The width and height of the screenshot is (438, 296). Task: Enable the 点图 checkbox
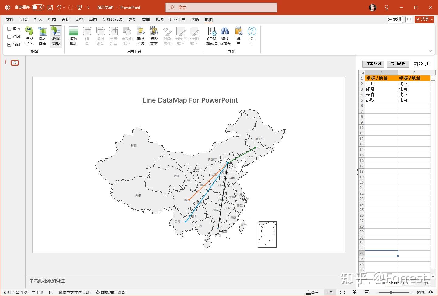pos(9,37)
